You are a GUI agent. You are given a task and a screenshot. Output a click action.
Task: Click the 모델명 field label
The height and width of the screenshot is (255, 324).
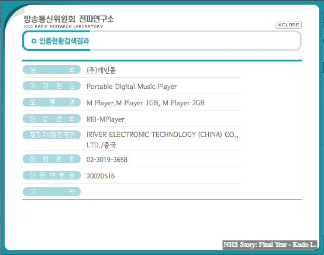pos(51,102)
